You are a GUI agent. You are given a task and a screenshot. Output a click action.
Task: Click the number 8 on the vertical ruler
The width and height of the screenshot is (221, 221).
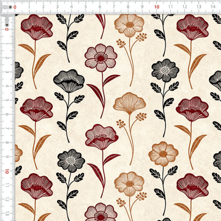7,143
